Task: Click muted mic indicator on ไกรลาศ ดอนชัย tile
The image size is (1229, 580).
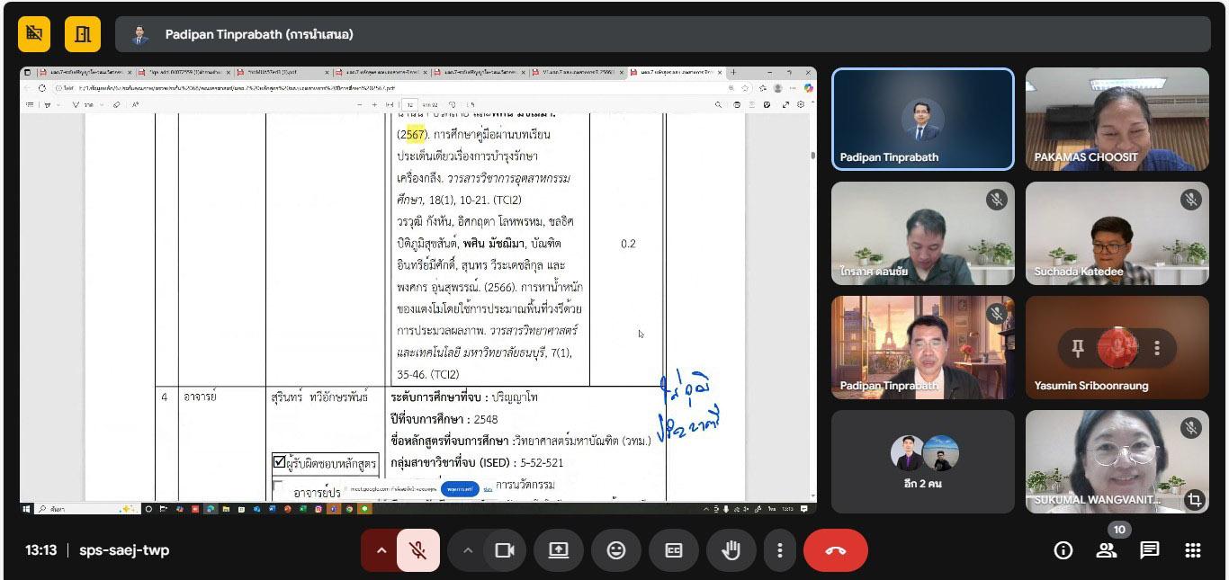Action: (x=997, y=200)
